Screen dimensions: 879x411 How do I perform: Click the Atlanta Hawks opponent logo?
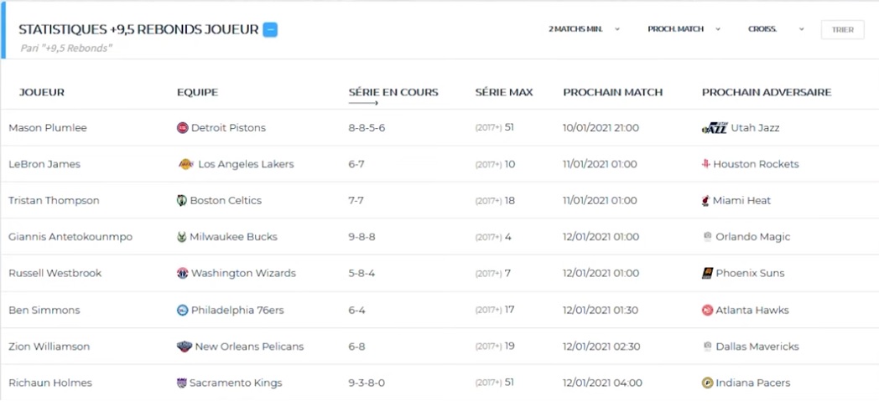pos(707,311)
